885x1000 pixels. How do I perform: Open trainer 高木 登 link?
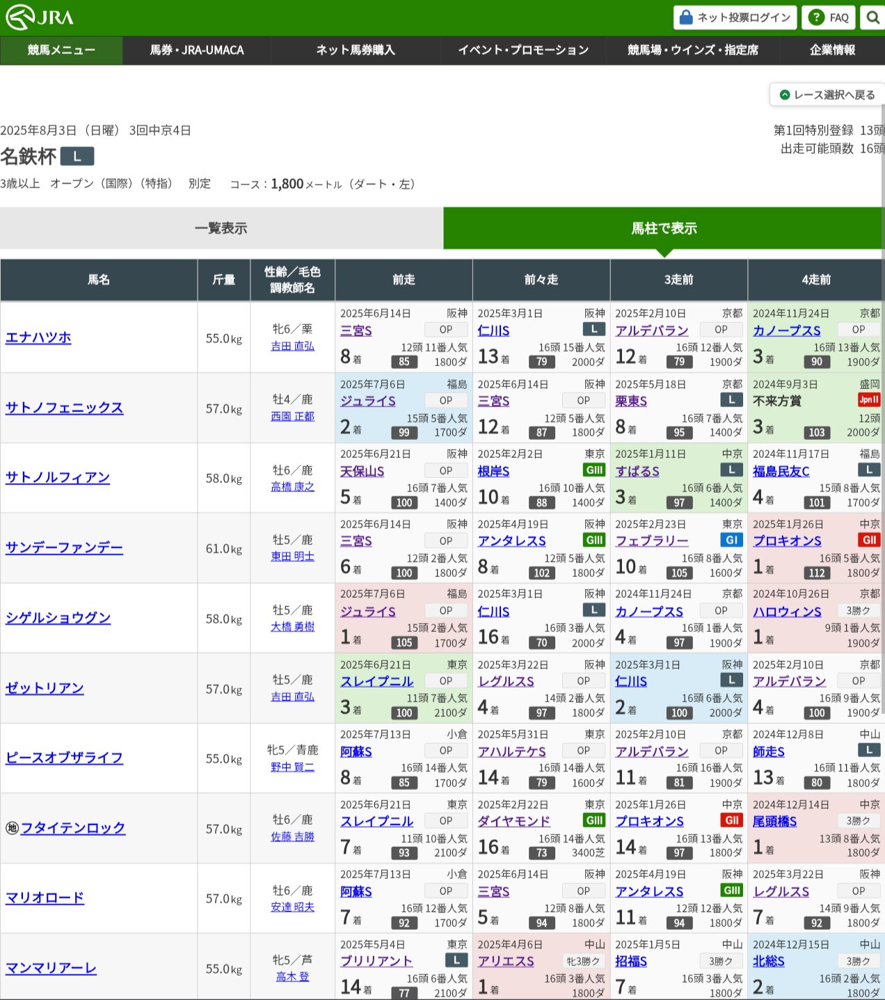293,977
